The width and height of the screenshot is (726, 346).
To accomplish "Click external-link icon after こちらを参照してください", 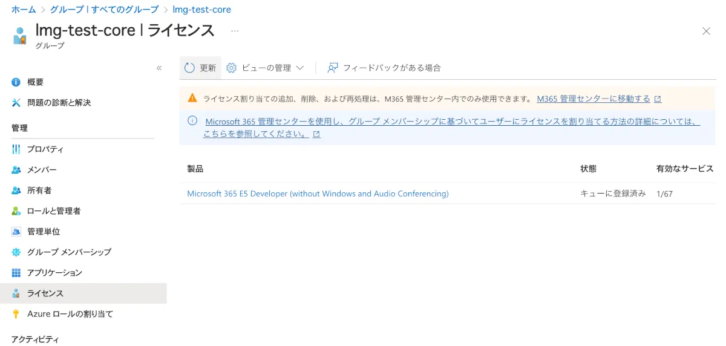I will (316, 134).
